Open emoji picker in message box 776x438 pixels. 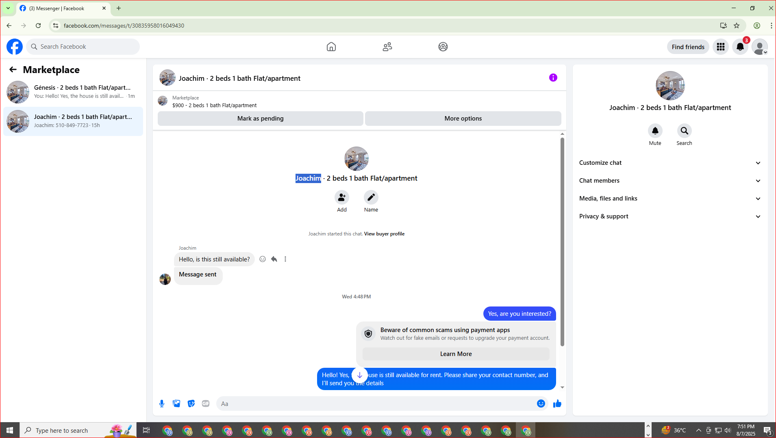coord(541,403)
